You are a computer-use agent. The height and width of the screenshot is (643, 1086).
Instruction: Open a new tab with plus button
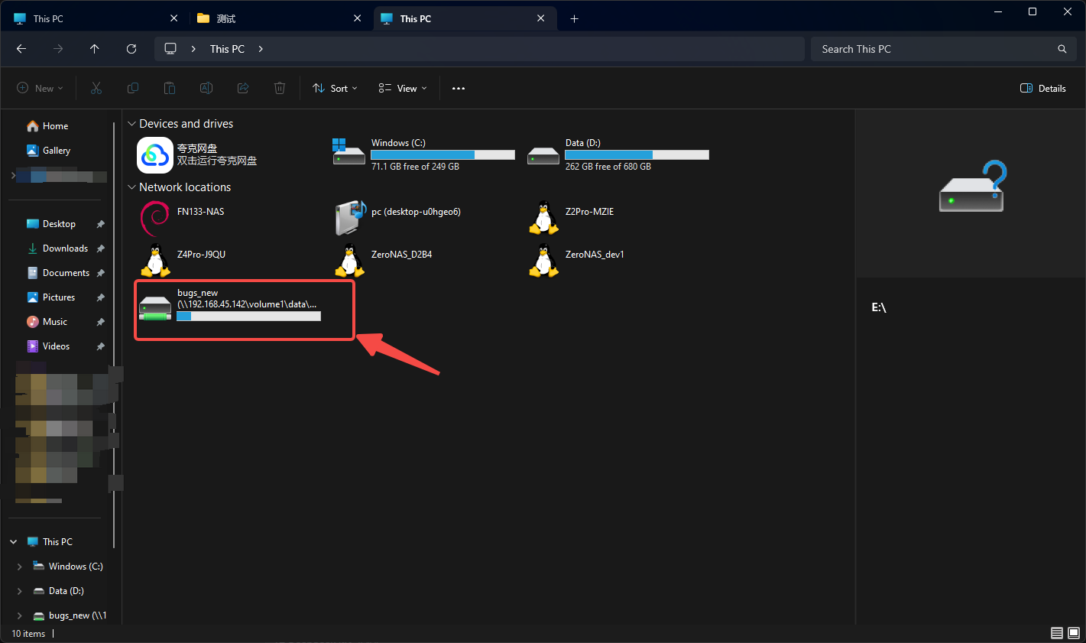click(x=574, y=18)
